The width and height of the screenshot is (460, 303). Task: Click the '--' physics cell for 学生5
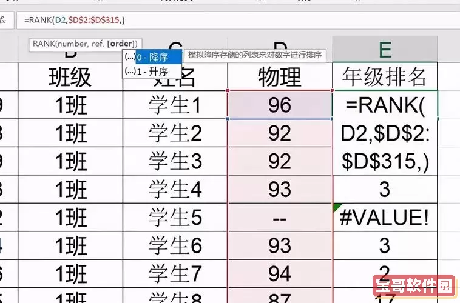pos(280,217)
